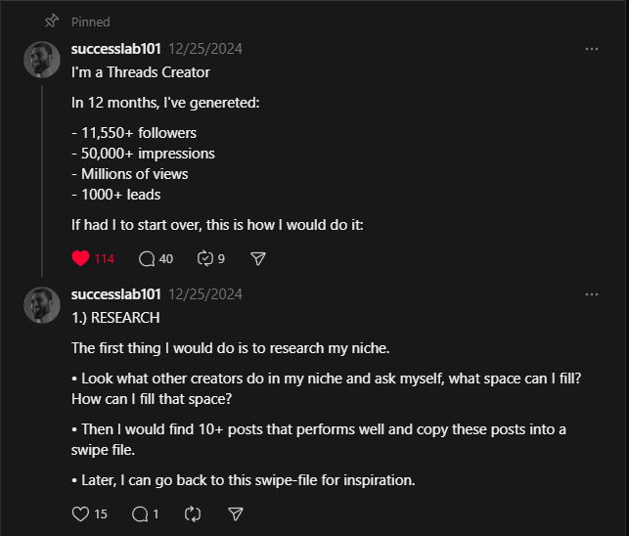629x536 pixels.
Task: Unlike the first post with 114 likes
Action: 80,259
